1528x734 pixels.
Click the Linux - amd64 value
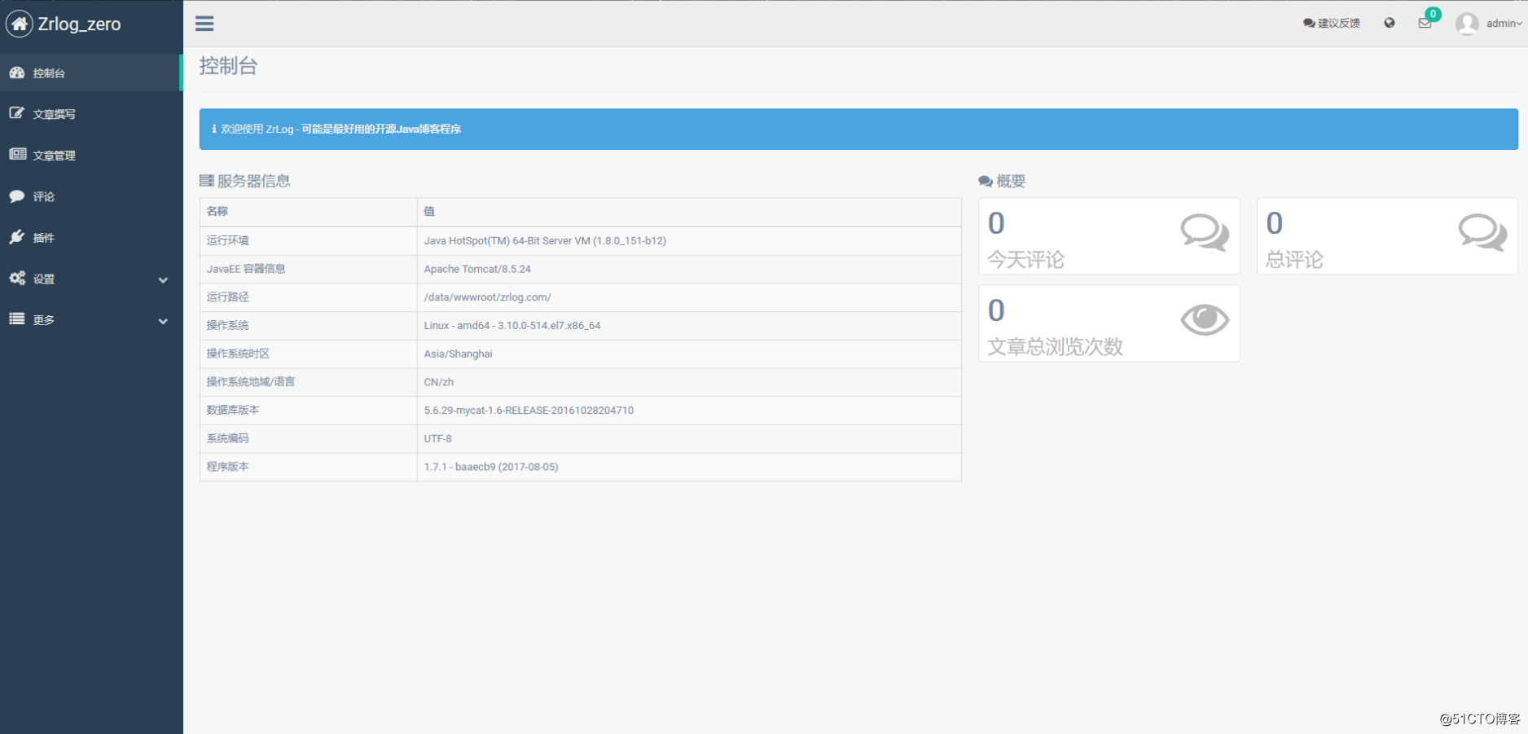[x=512, y=325]
